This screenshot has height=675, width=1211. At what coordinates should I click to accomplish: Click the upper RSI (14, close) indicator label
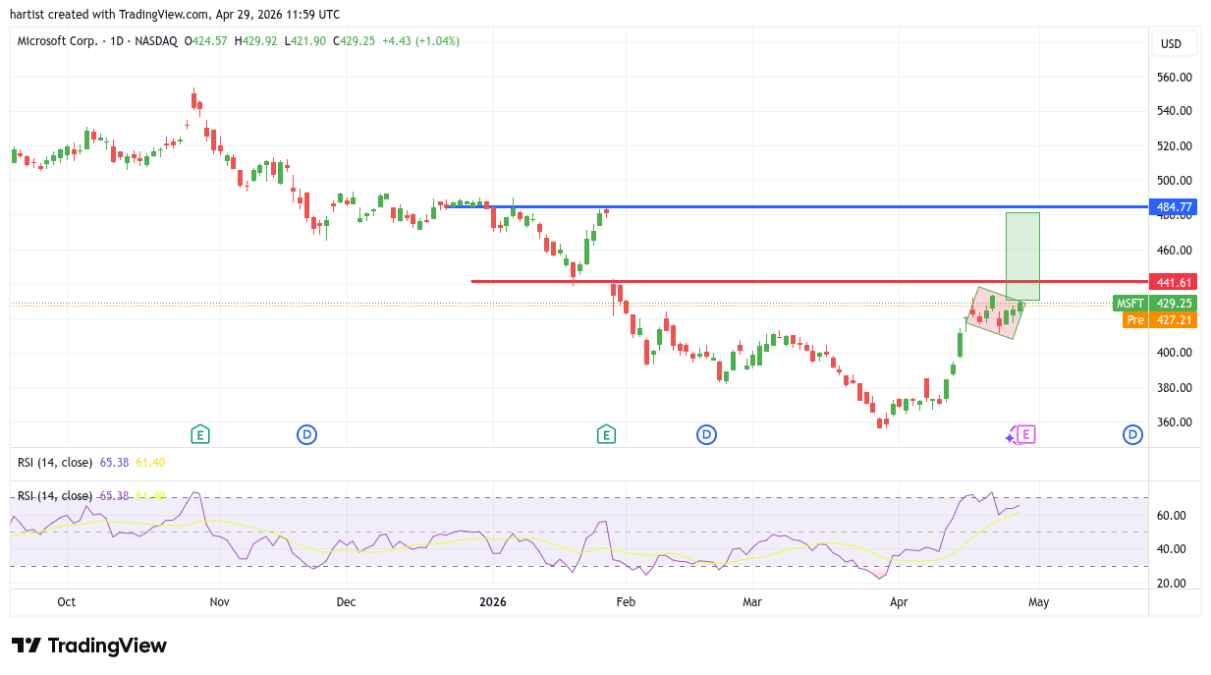(x=55, y=462)
